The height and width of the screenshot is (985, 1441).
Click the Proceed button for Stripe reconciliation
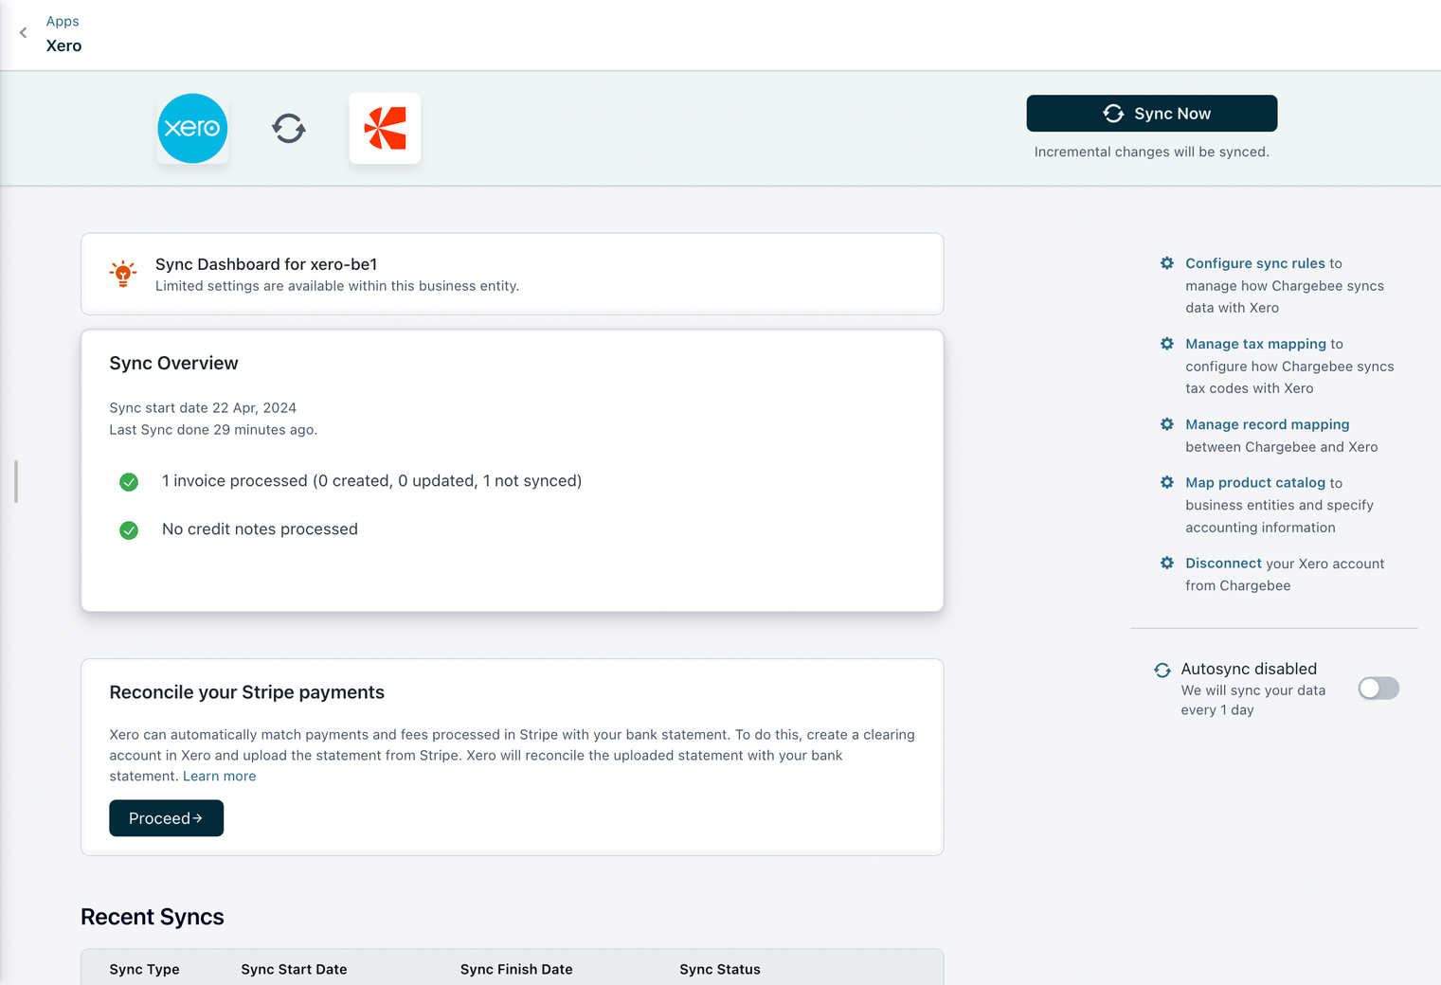click(x=166, y=818)
